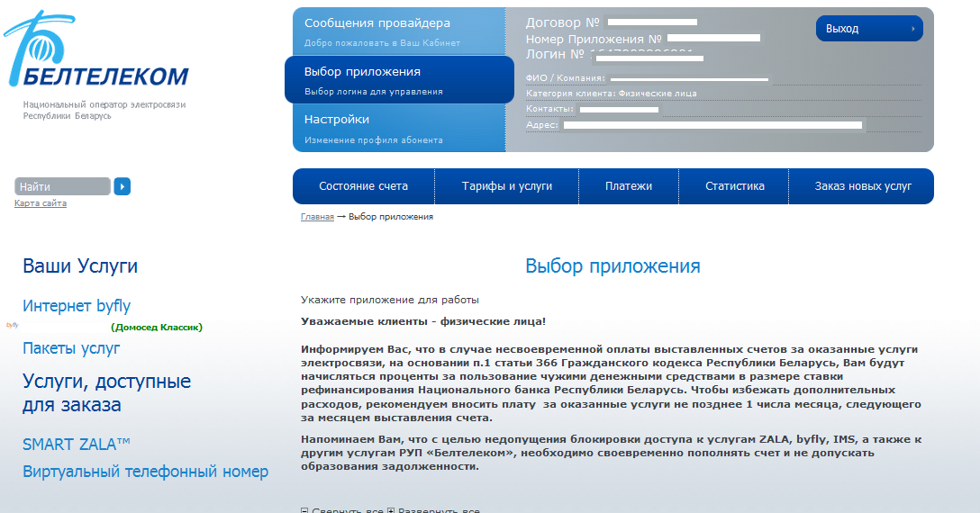Click the minus icon for Свернуть все
Image resolution: width=980 pixels, height=513 pixels.
[304, 510]
